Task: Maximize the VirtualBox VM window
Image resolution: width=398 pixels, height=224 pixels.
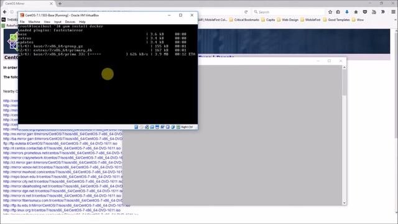Action: coord(180,15)
